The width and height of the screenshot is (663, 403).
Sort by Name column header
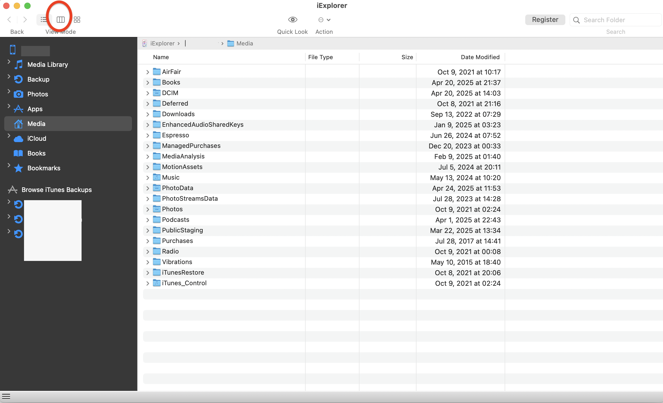coord(161,57)
